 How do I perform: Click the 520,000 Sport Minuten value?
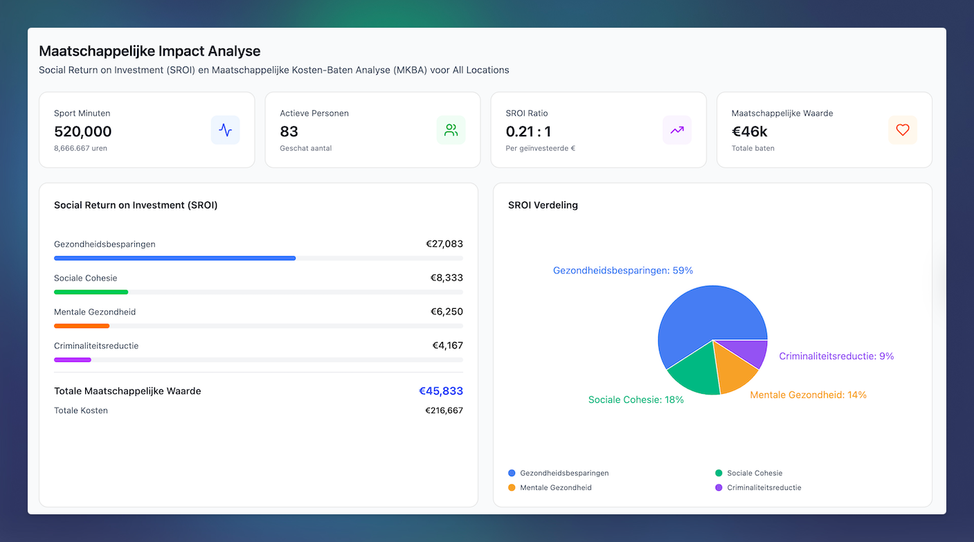(82, 132)
